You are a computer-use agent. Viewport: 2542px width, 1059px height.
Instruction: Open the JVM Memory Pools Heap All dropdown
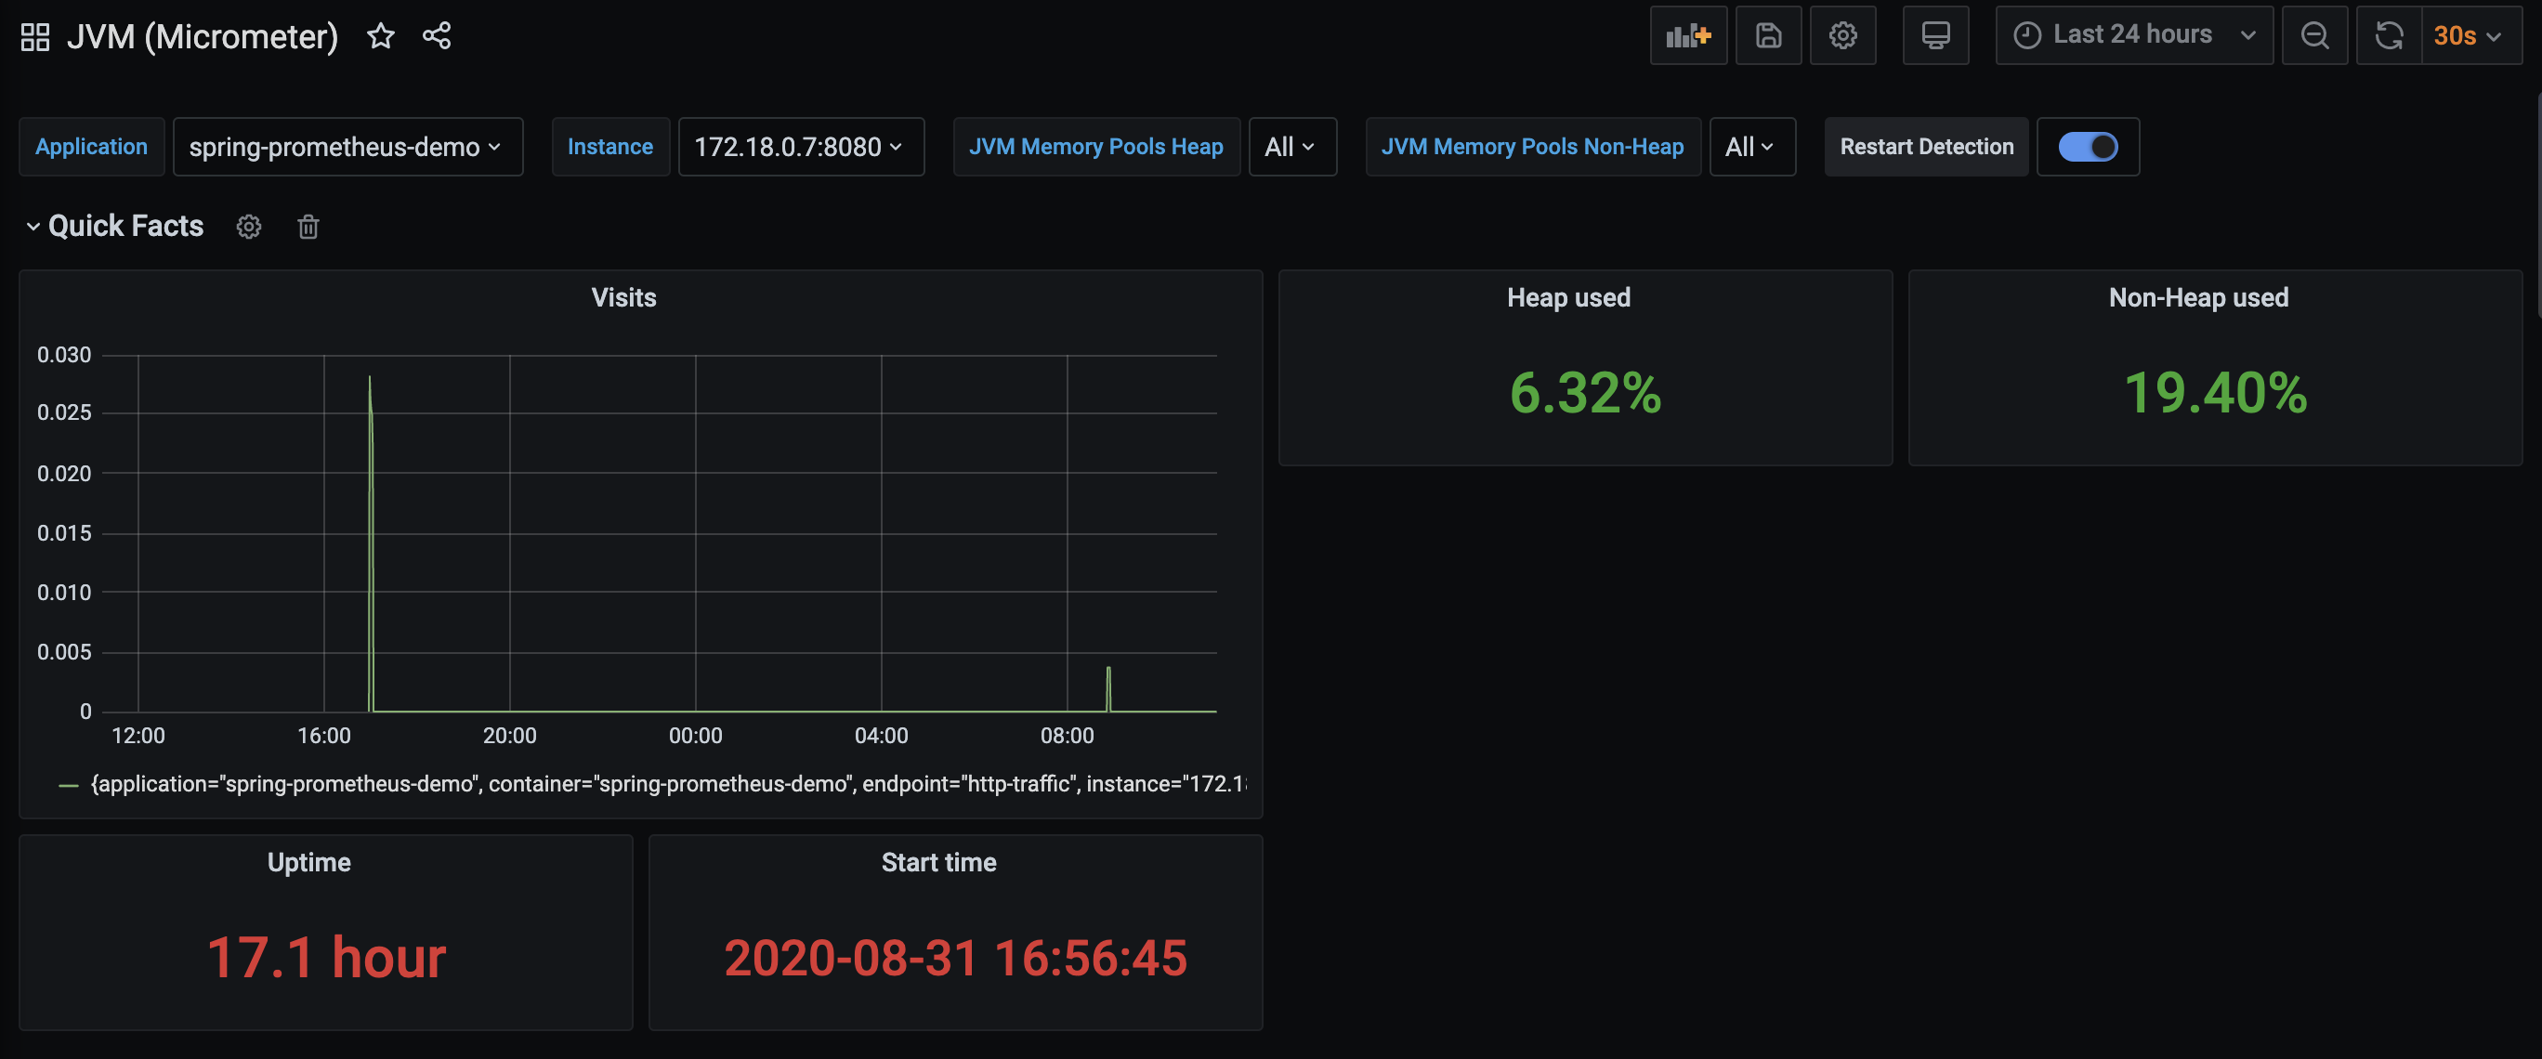1291,147
